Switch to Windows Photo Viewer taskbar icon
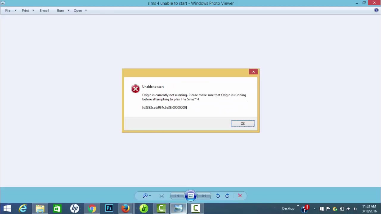This screenshot has width=381, height=214. point(178,209)
